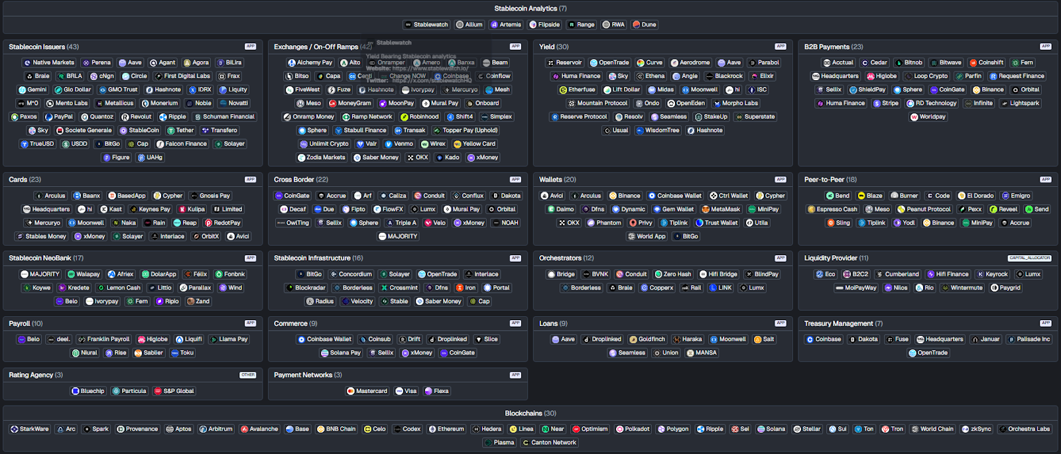Click the Tether logo icon

point(170,131)
